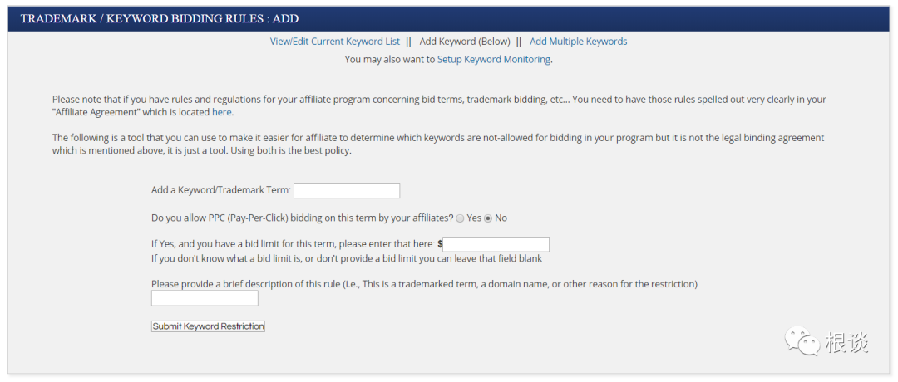Select the 'Add Keyword (Below)' tab text
This screenshot has width=898, height=382.
465,42
